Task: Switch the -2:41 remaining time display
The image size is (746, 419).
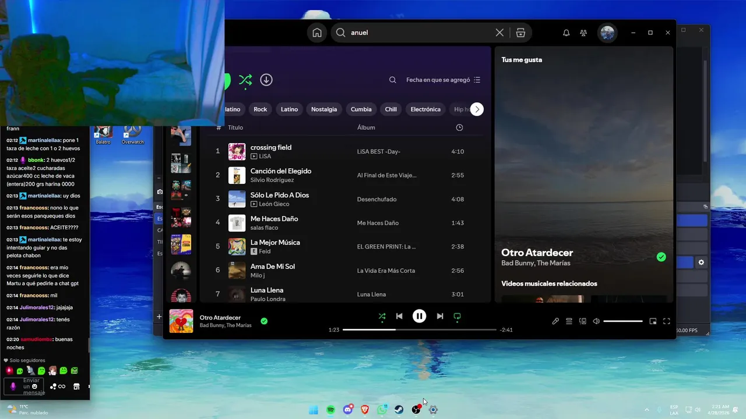Action: coord(506,330)
